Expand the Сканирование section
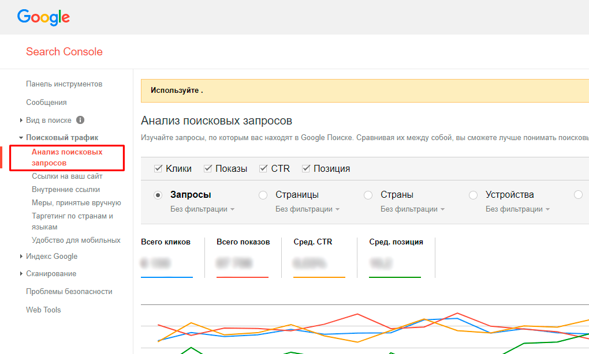Viewport: 589px width, 354px height. tap(21, 274)
